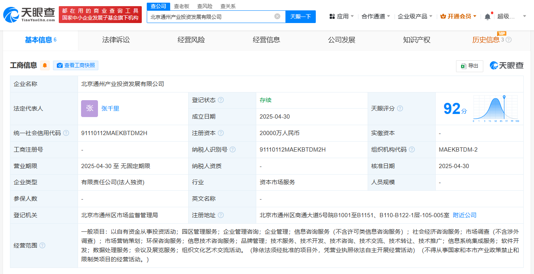This screenshot has height=274, width=534.
Task: Click the notification bell icon in header
Action: tap(488, 17)
